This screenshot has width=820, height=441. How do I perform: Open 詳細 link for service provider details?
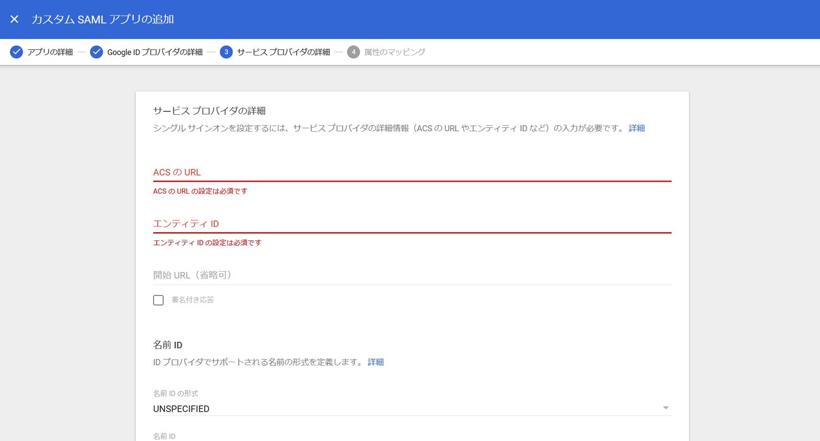(637, 128)
